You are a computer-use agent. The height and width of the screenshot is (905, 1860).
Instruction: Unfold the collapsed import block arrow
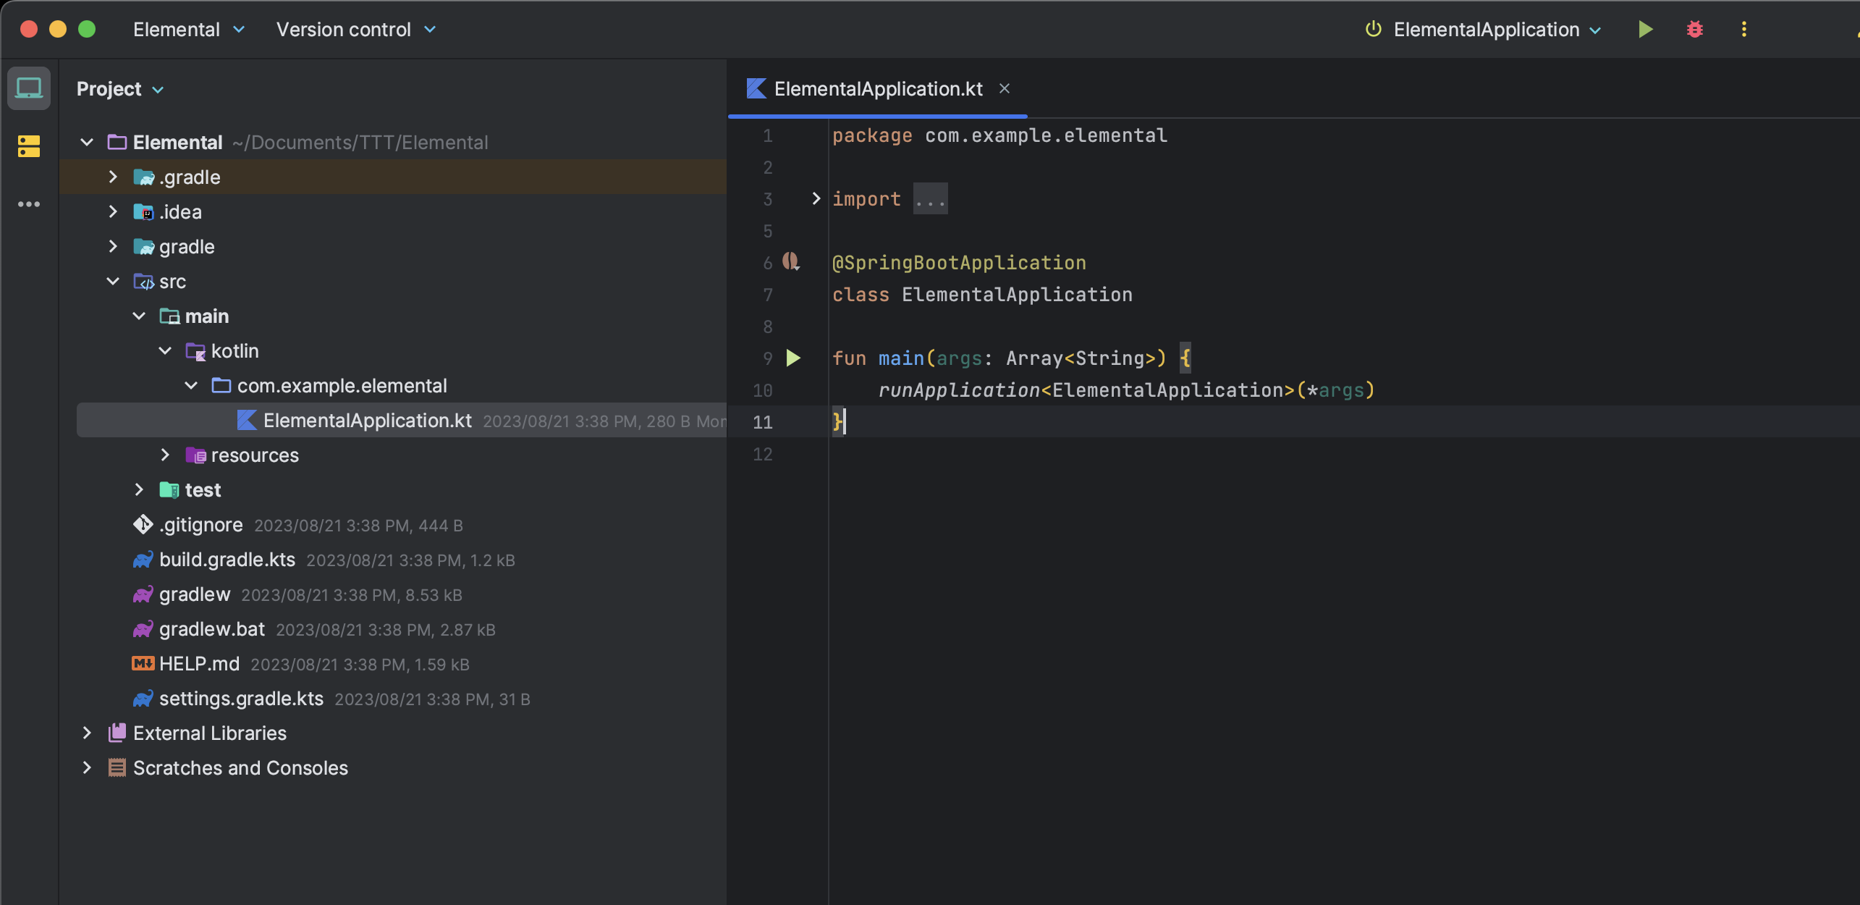[816, 198]
